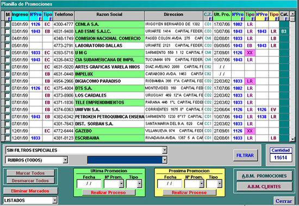Click the M column header

coord(8,16)
